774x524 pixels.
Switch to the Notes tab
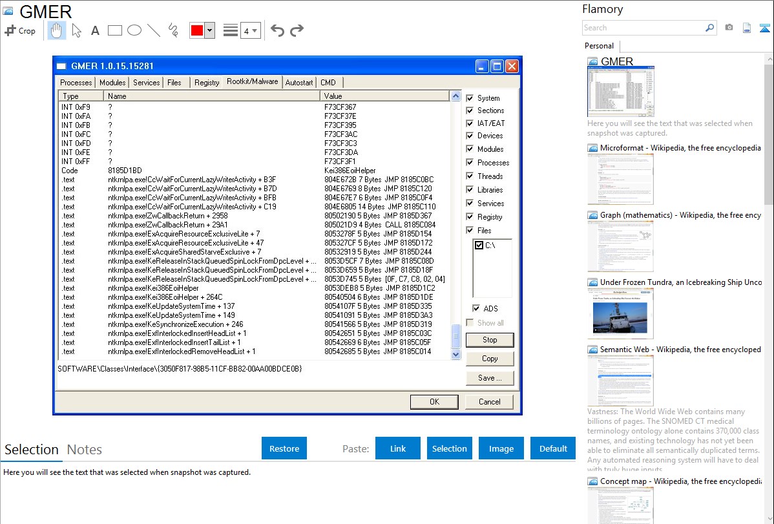point(85,450)
